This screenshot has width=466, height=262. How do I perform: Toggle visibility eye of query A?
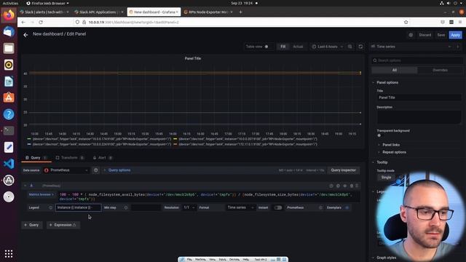pos(344,186)
